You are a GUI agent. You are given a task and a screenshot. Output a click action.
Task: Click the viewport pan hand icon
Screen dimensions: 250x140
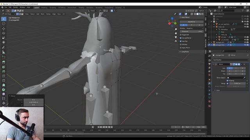(176, 33)
